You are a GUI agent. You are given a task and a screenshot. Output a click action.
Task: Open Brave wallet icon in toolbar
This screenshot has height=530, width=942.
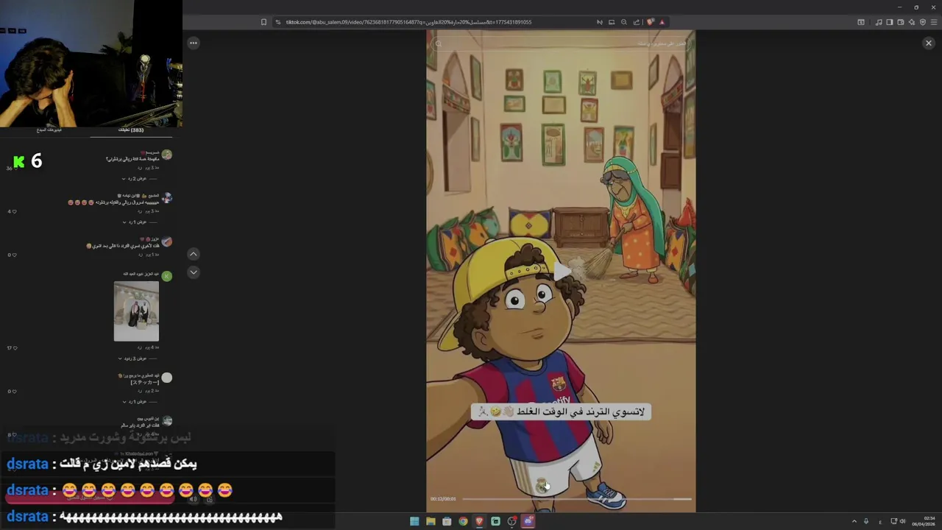[900, 22]
